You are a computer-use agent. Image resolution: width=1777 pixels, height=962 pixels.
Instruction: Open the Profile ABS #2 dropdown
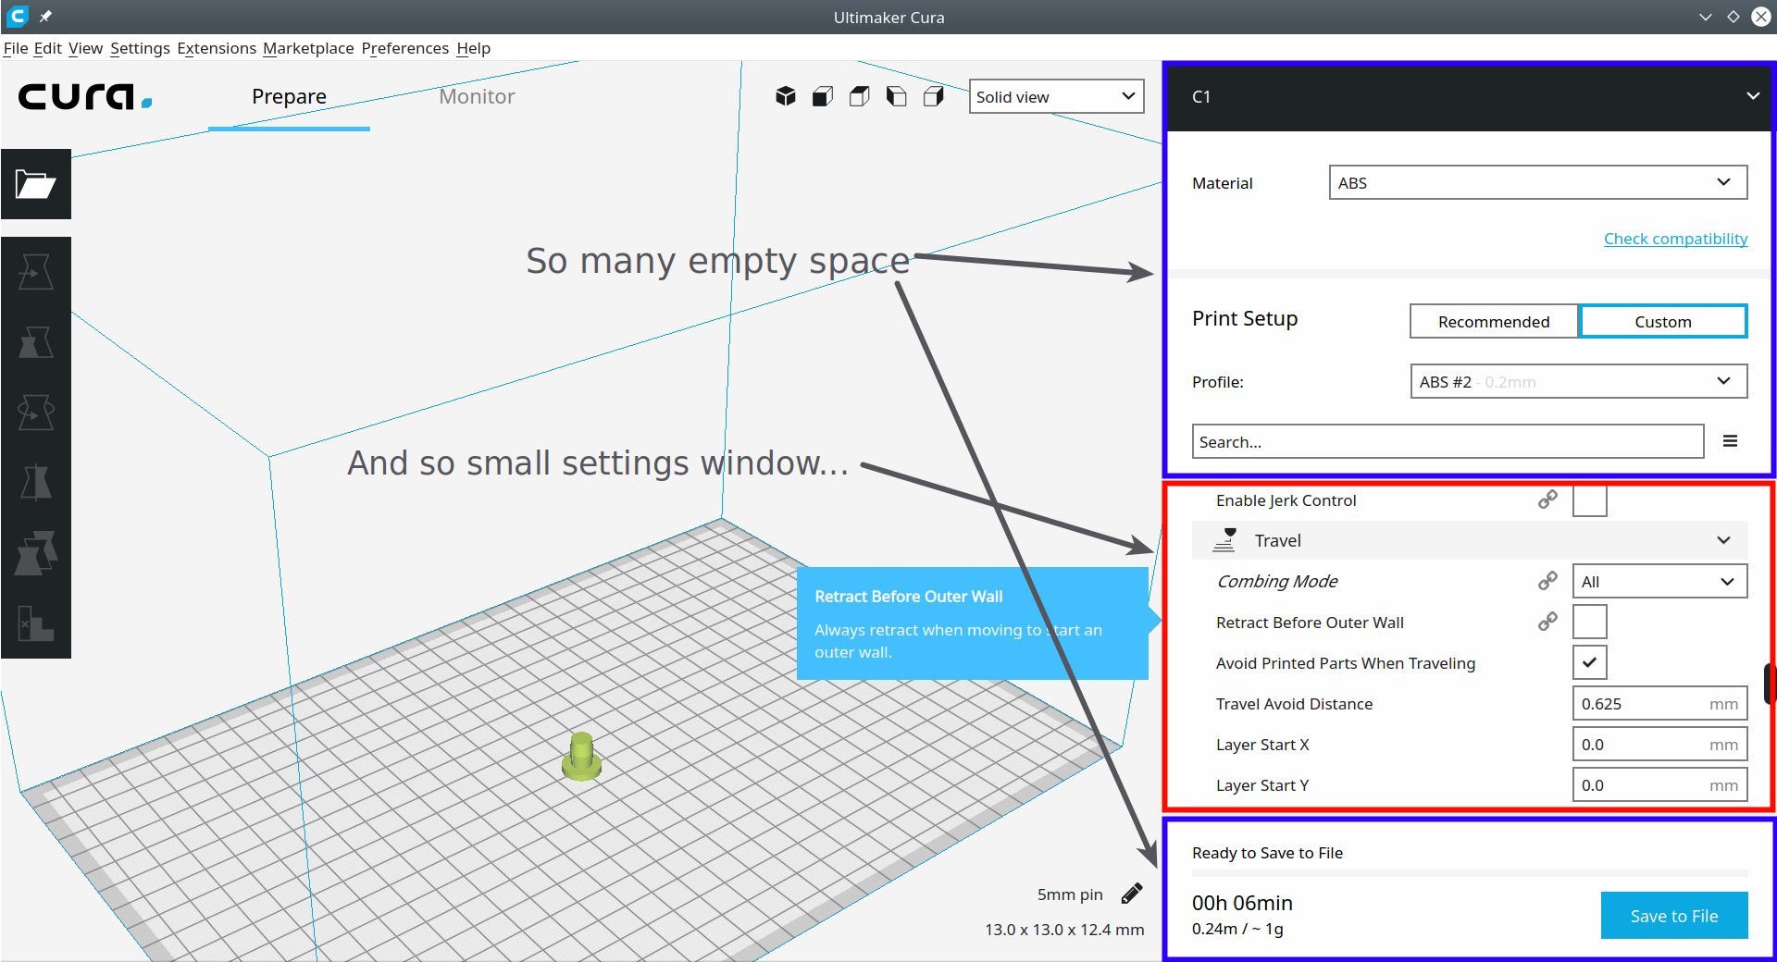(1579, 381)
